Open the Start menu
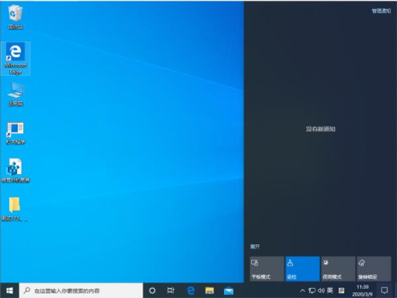 coord(9,291)
